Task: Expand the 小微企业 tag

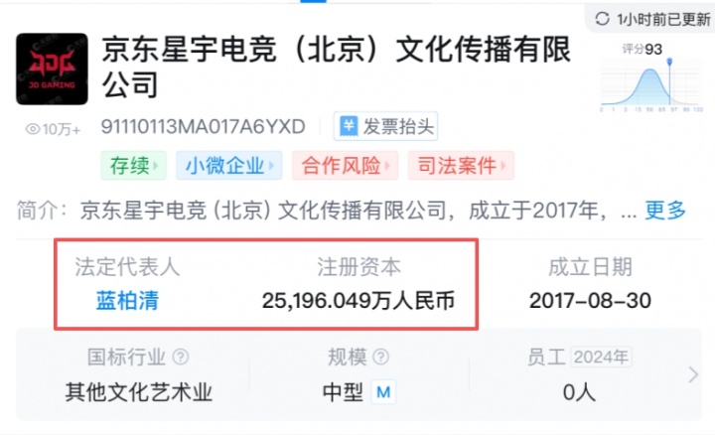Action: click(x=229, y=165)
